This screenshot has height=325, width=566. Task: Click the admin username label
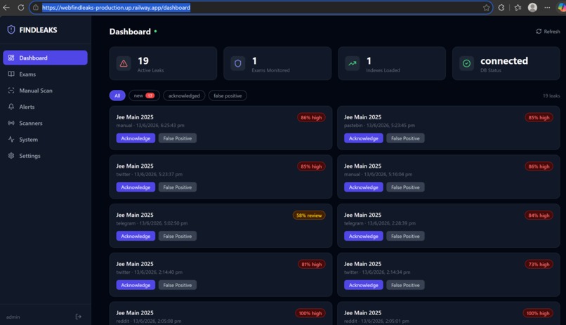13,317
